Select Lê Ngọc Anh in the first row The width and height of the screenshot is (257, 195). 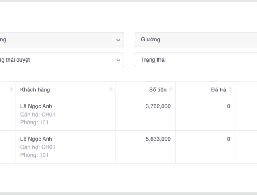click(x=36, y=106)
